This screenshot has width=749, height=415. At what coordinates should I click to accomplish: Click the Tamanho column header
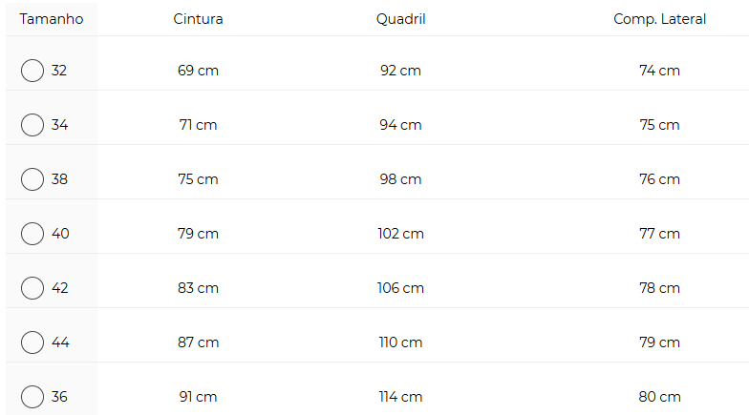52,19
